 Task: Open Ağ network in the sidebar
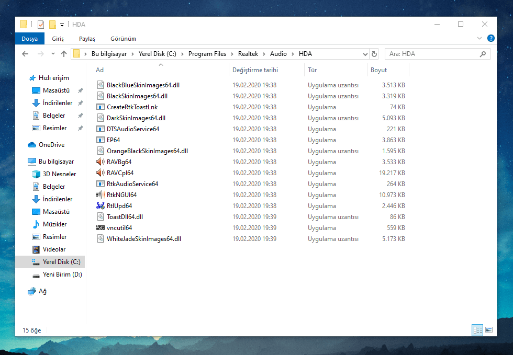click(37, 291)
